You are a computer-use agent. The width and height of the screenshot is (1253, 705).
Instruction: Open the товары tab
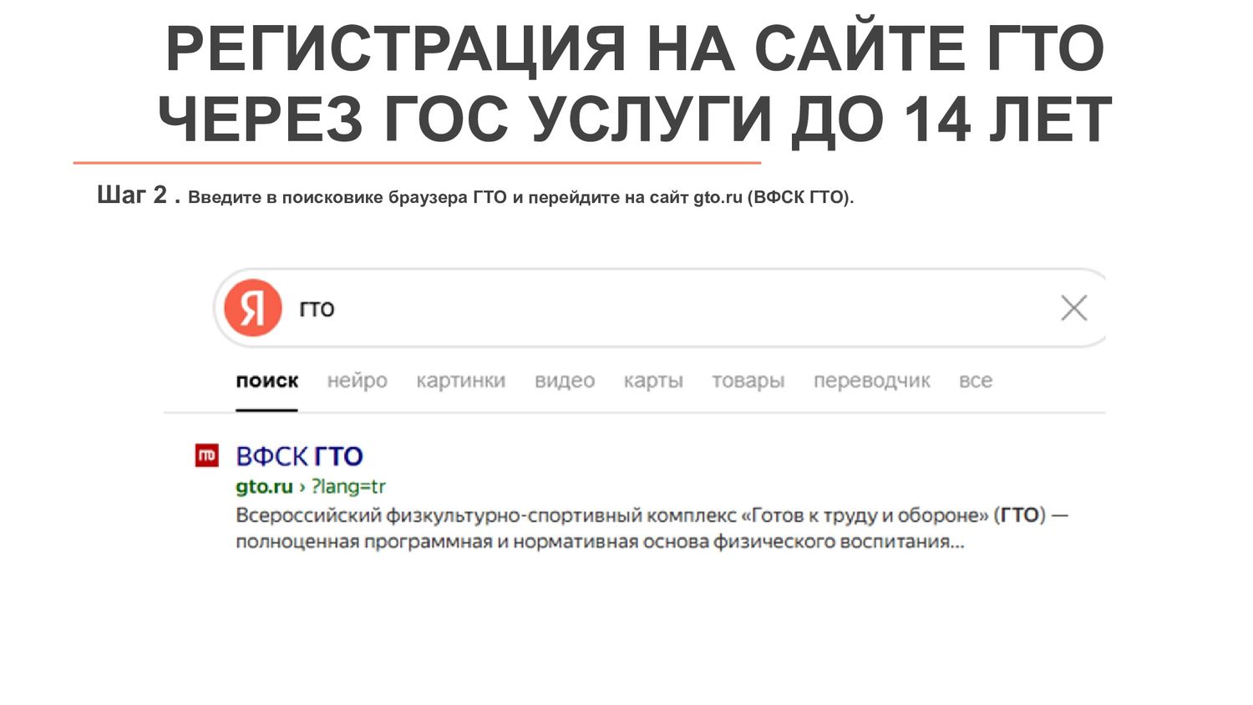[x=748, y=381]
